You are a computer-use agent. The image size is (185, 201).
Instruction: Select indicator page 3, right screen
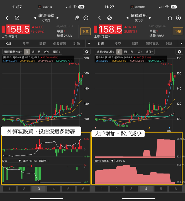(132, 189)
